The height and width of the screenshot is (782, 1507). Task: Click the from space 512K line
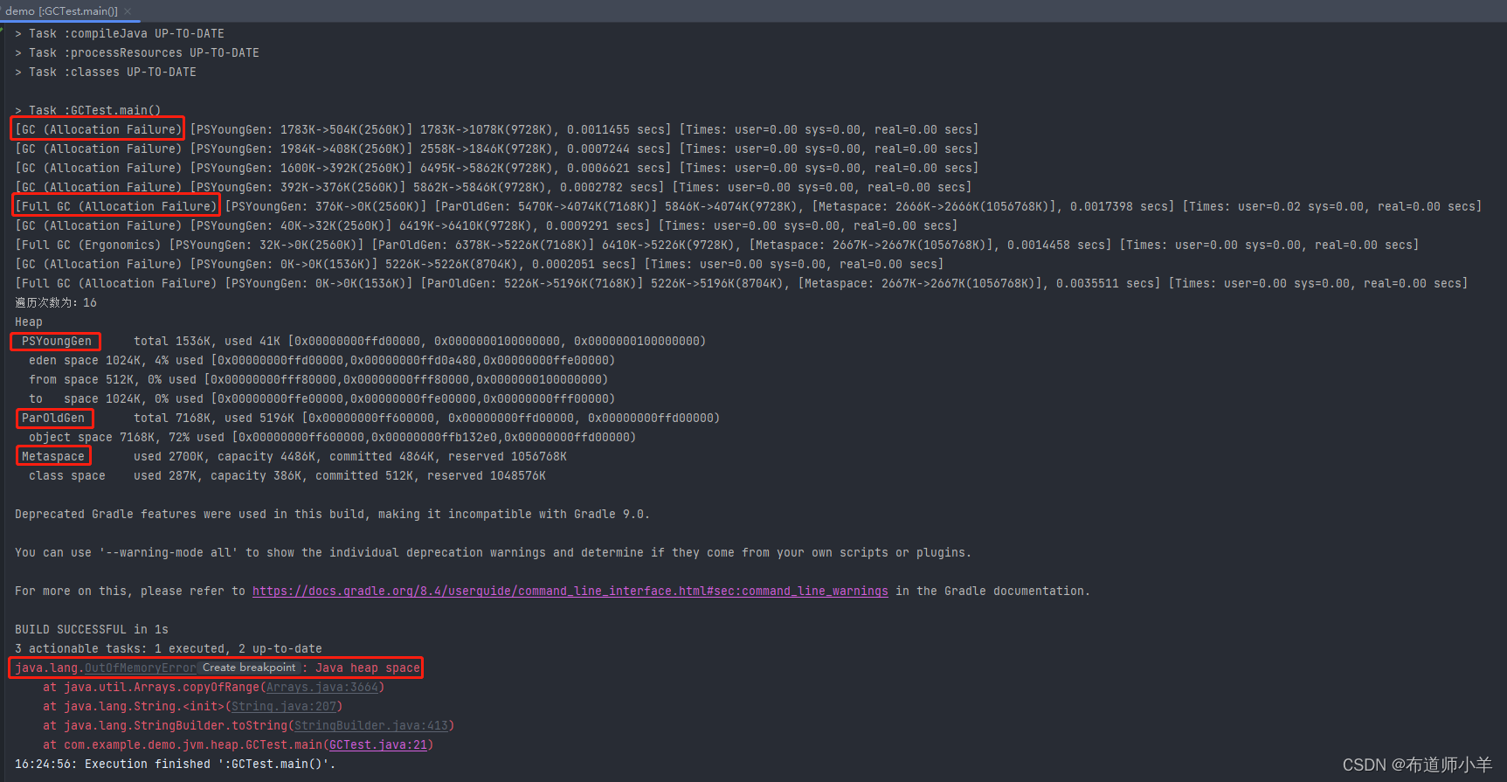tap(318, 380)
